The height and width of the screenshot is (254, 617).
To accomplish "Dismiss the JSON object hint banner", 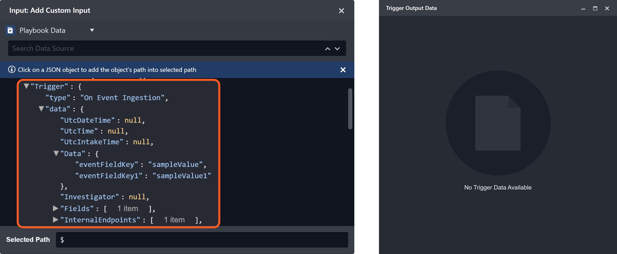I will coord(343,70).
